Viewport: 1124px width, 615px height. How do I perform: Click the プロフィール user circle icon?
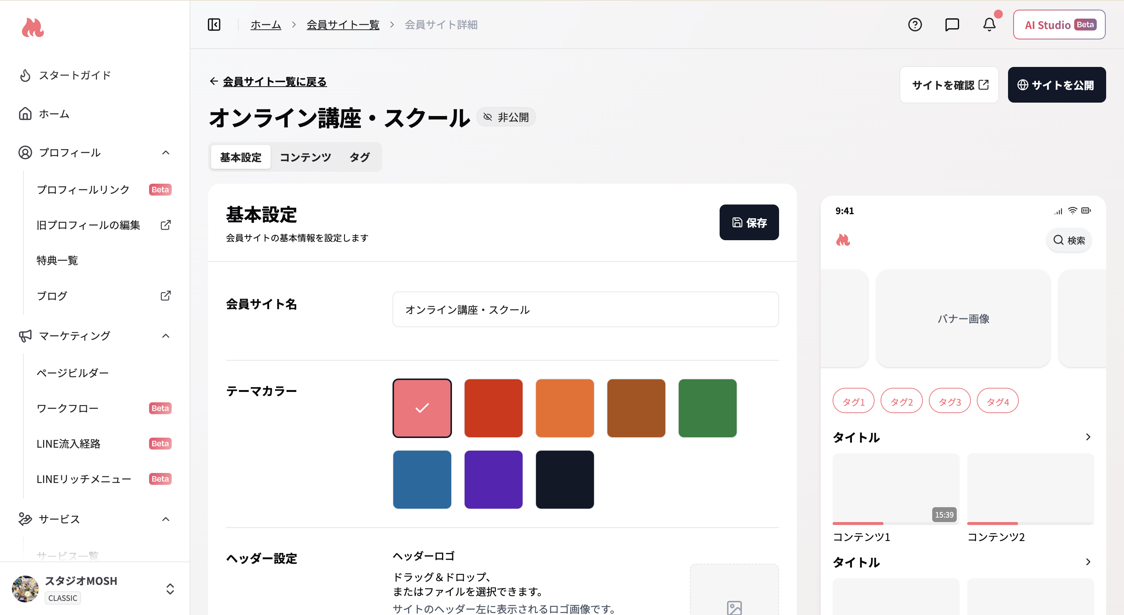coord(25,152)
